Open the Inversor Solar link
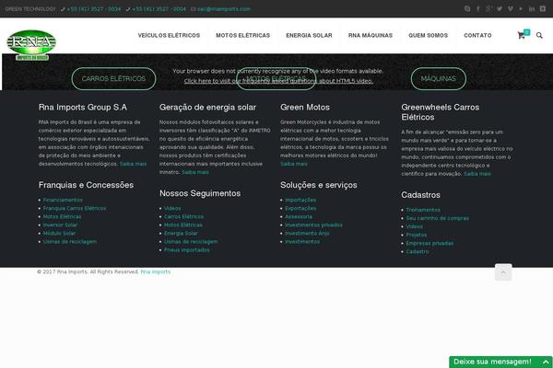 coord(60,225)
